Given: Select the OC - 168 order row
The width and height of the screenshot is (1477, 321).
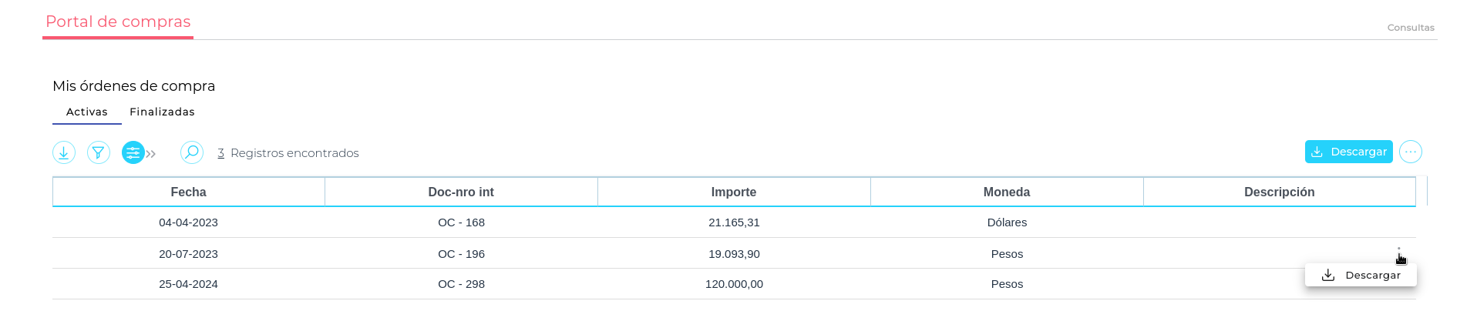Looking at the screenshot, I should coord(461,222).
